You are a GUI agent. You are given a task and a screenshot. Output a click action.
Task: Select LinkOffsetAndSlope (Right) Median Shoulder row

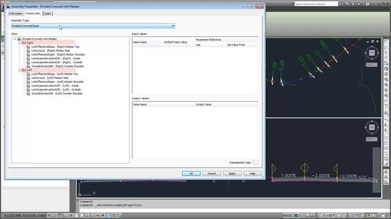(x=58, y=55)
